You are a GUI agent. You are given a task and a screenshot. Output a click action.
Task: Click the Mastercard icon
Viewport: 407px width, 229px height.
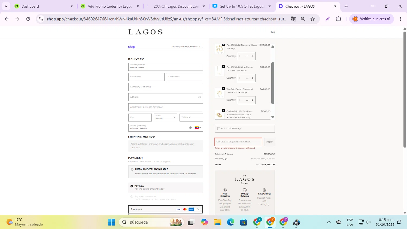click(x=185, y=209)
